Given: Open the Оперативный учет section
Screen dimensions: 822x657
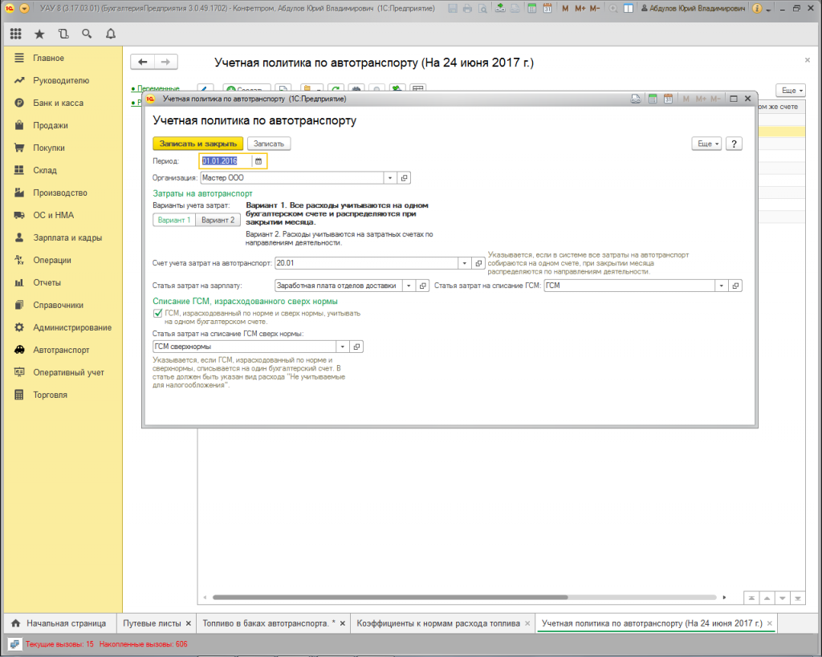Looking at the screenshot, I should tap(69, 372).
